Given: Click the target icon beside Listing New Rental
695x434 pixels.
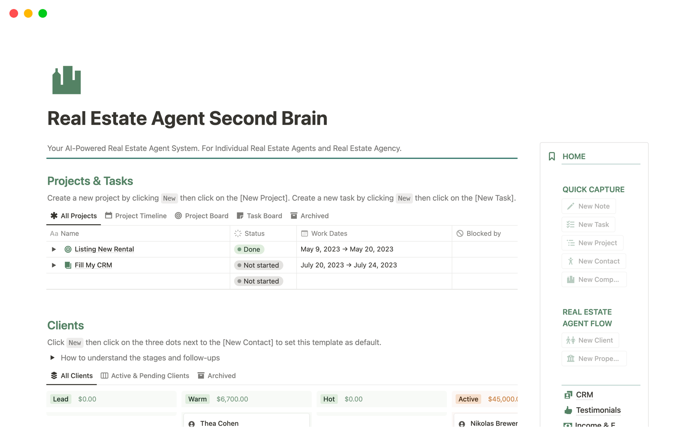Looking at the screenshot, I should coord(68,249).
